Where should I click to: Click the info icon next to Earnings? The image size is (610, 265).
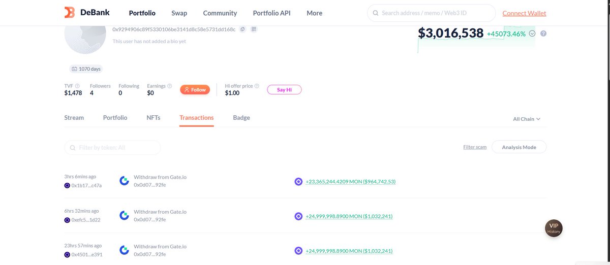point(170,86)
